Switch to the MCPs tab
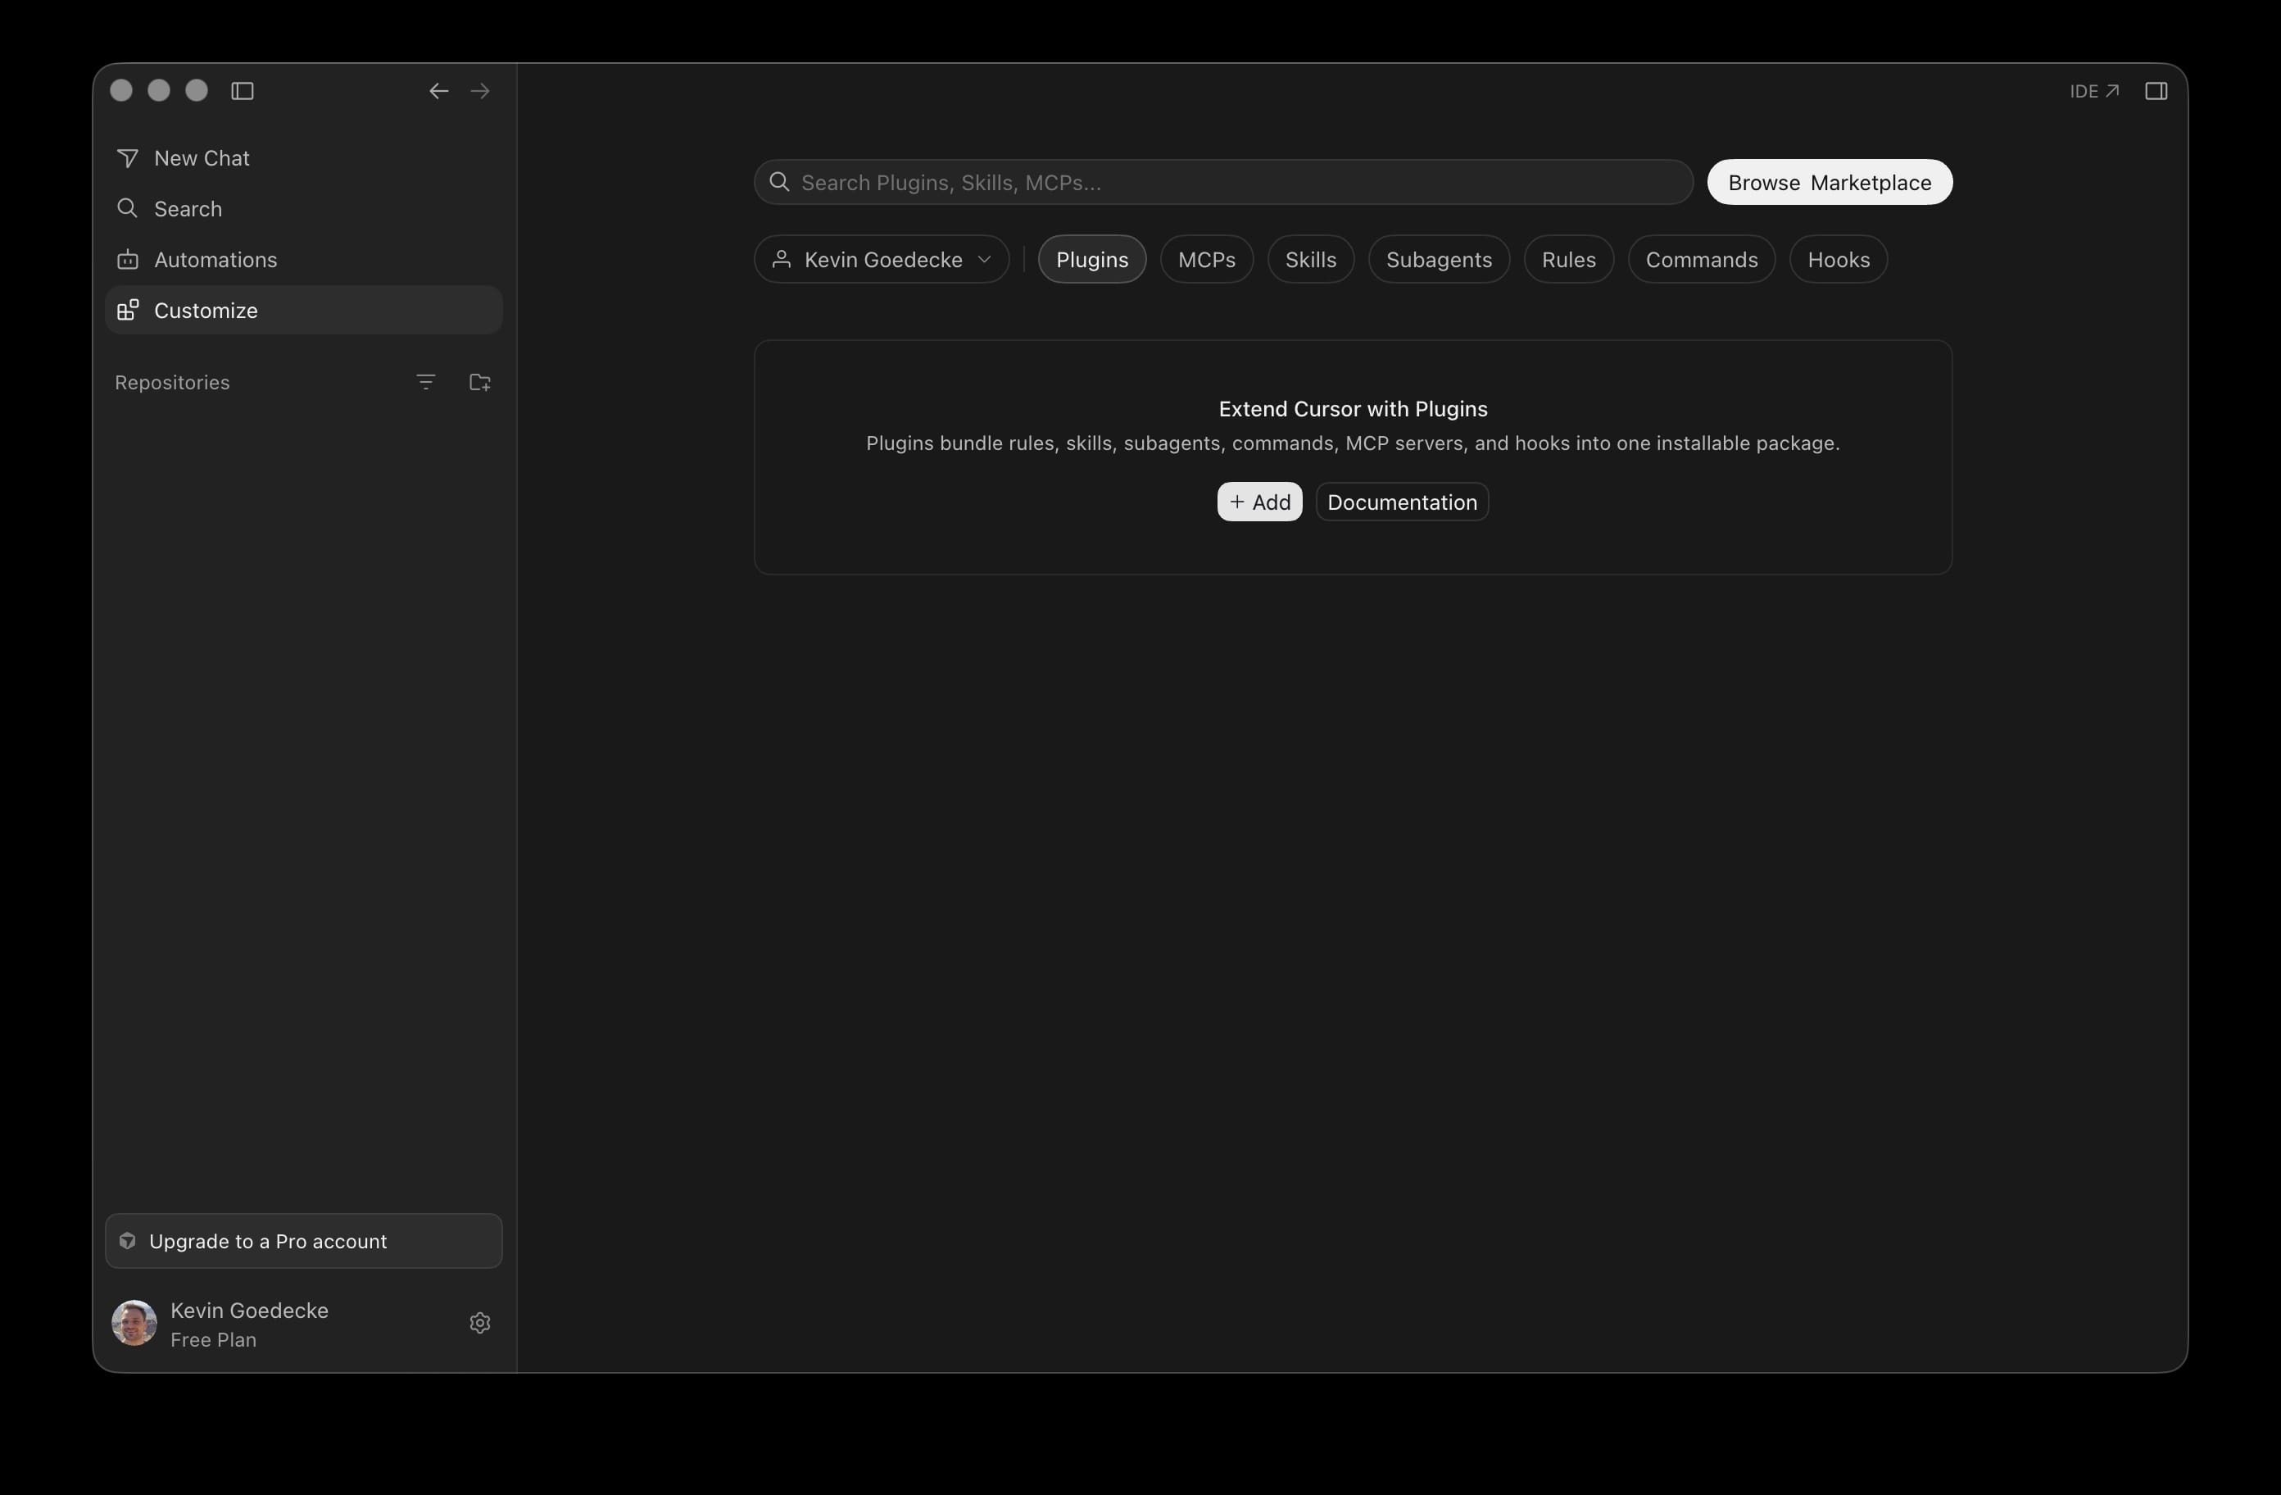 click(x=1207, y=260)
